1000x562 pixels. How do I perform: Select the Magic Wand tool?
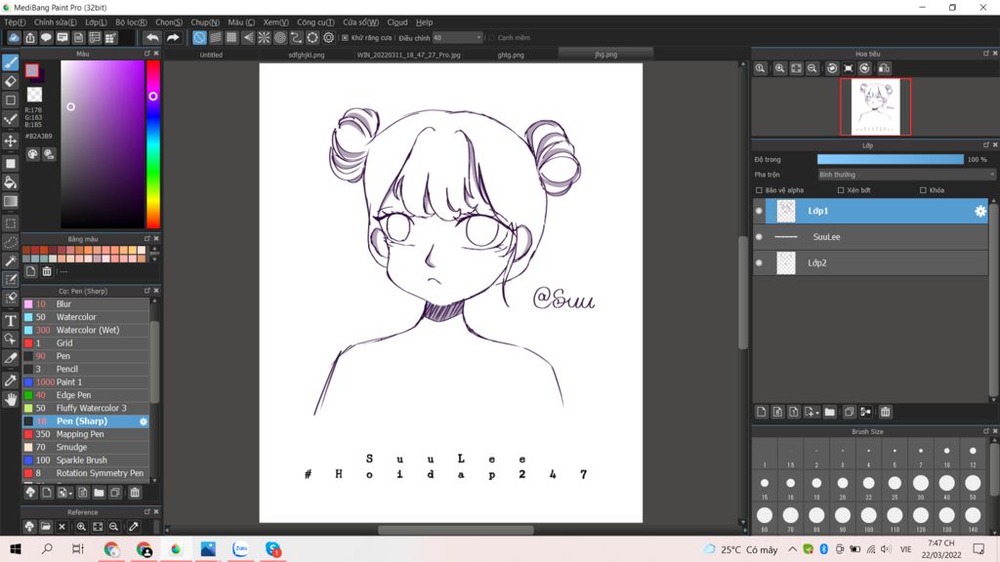10,261
